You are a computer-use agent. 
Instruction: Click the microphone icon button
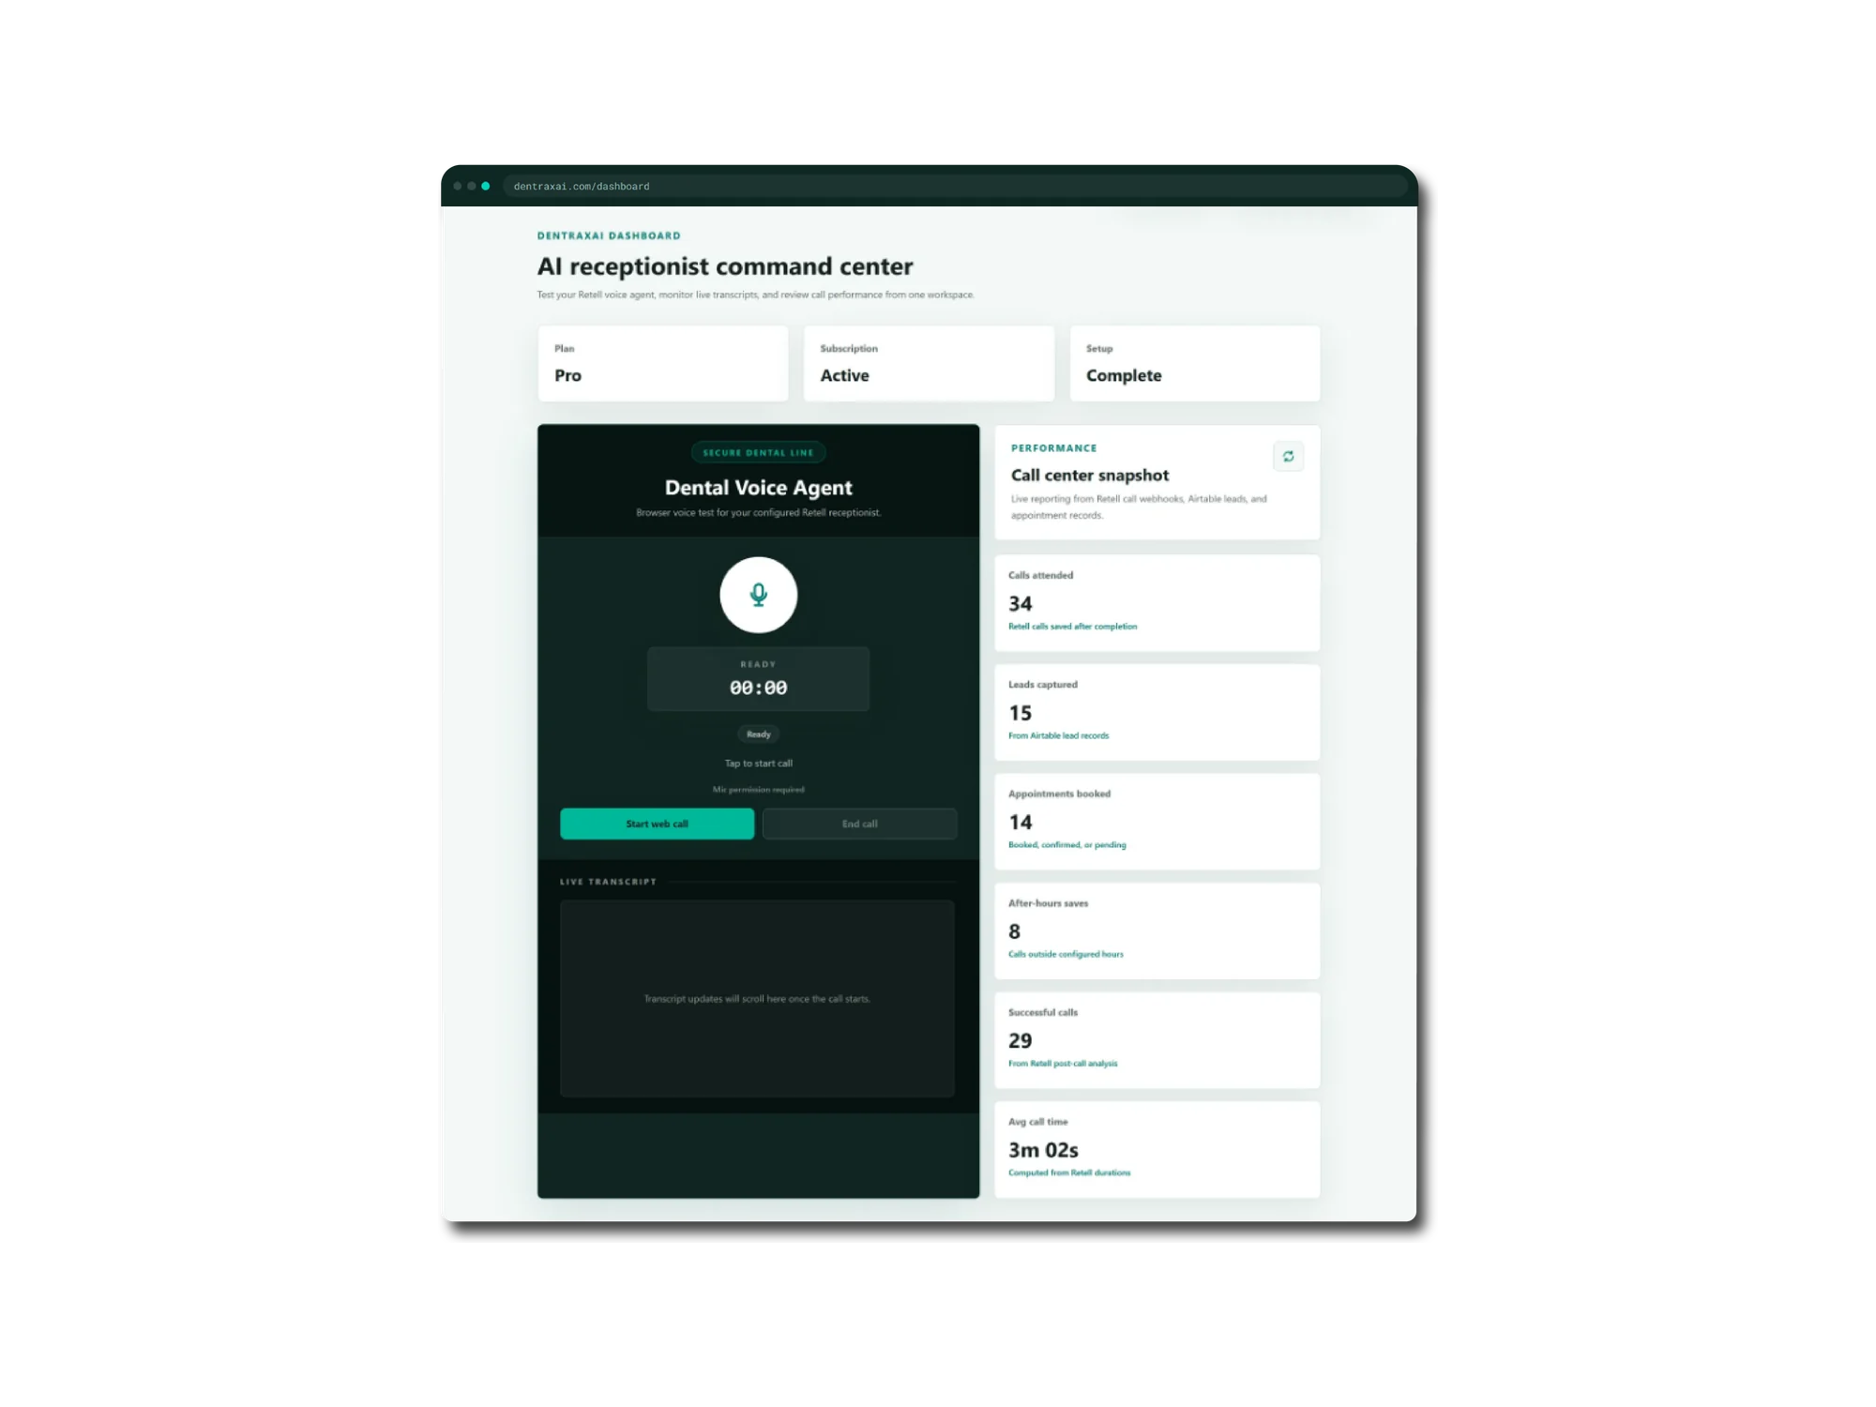click(758, 595)
